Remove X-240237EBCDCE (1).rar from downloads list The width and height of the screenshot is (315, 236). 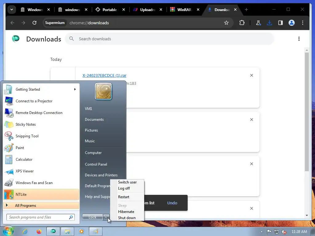pos(252,75)
